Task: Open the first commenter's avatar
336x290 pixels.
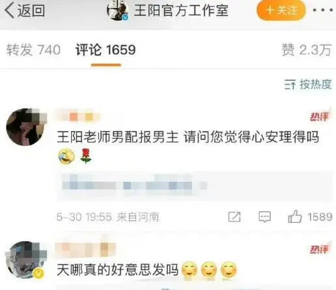Action: 26,126
